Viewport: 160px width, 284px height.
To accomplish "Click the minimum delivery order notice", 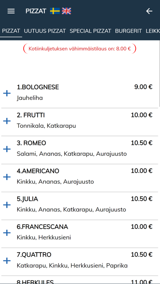I will coord(80,49).
